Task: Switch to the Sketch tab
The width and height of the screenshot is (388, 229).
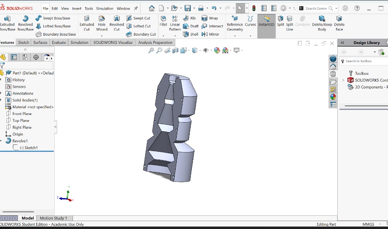Action: pyautogui.click(x=23, y=42)
